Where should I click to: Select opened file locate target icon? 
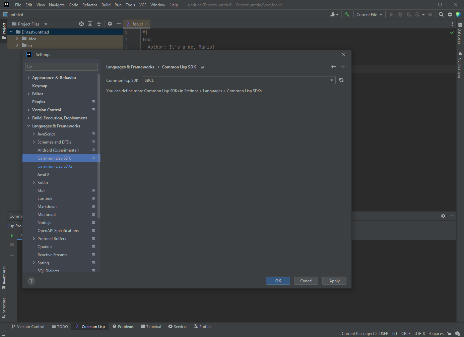click(x=81, y=24)
